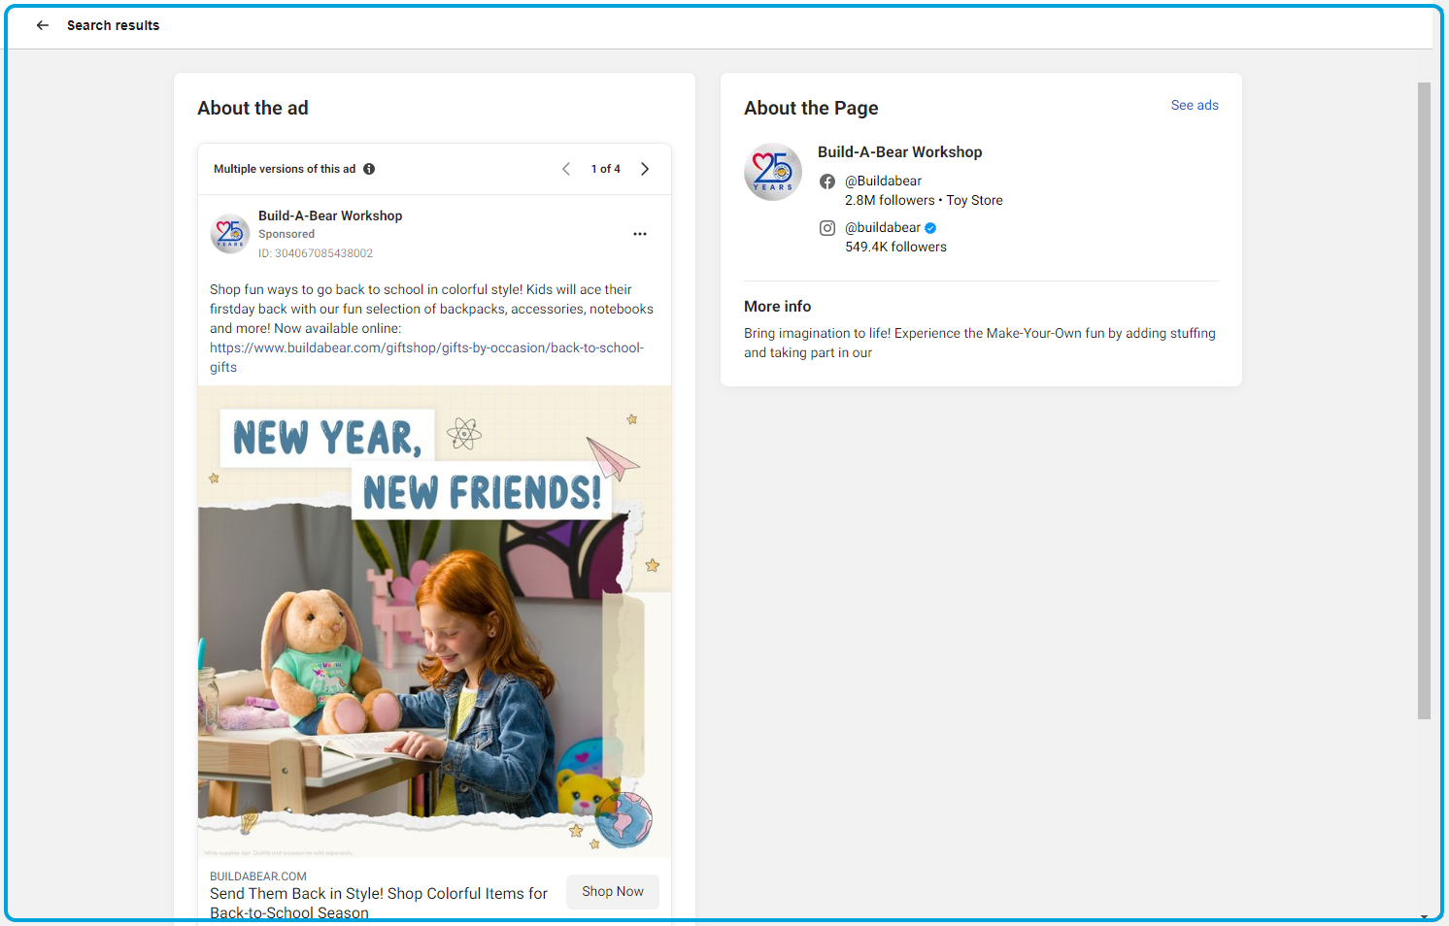
Task: Click the ad ID 304067085438002 text
Action: (316, 253)
